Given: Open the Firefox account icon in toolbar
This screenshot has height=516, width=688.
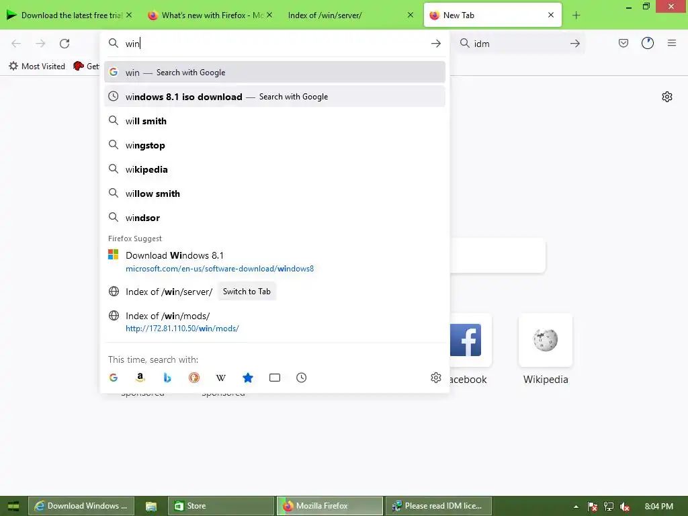Looking at the screenshot, I should coord(648,43).
